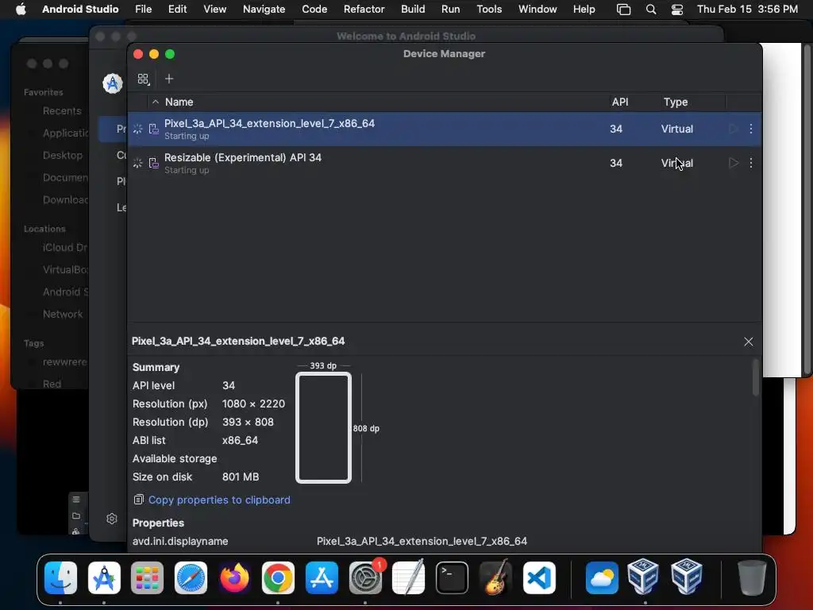Open settings gear in Welcome window
This screenshot has height=610, width=813.
(x=111, y=519)
